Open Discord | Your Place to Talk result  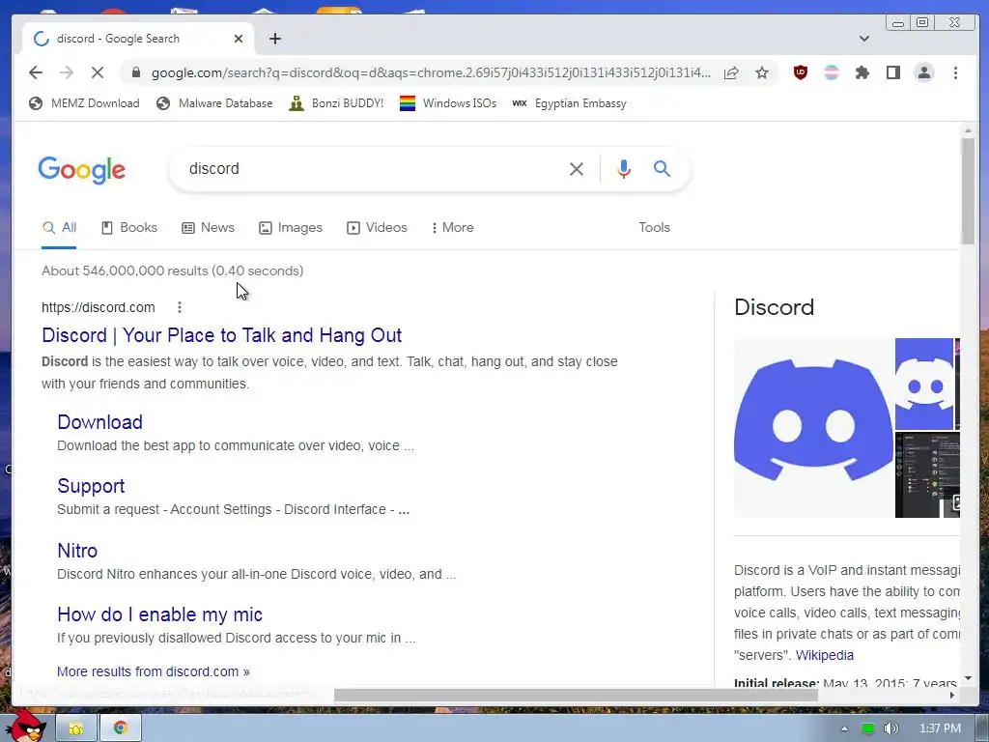pyautogui.click(x=221, y=335)
